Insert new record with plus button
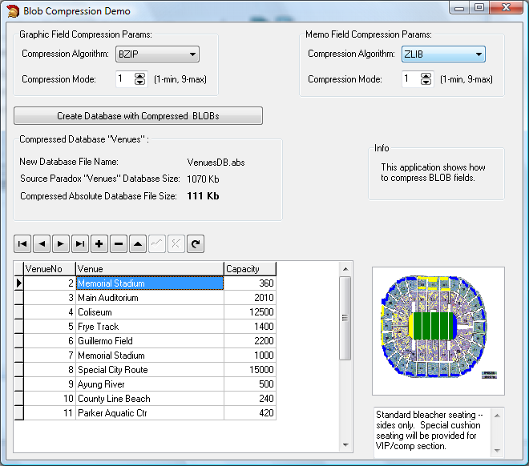Viewport: 529px width, 466px height. 99,243
